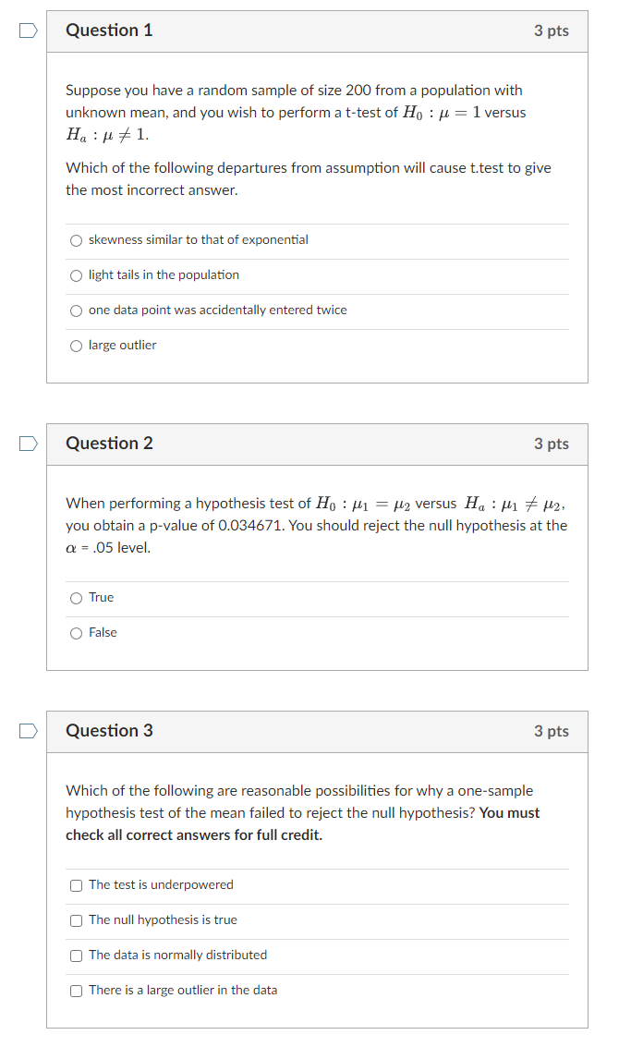Choose "one data point was accidentally entered twice"
This screenshot has width=631, height=1047.
pos(76,310)
